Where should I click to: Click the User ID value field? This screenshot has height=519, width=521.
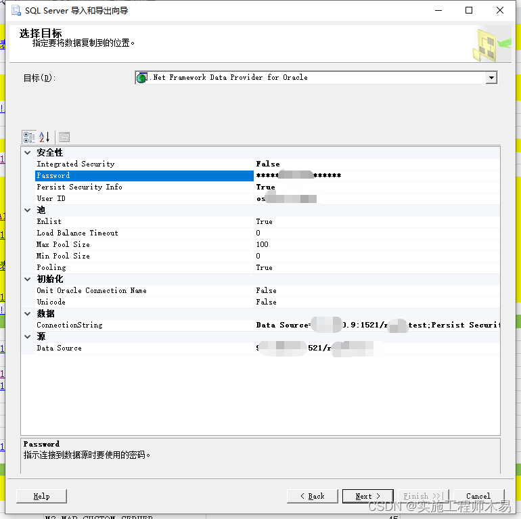pyautogui.click(x=377, y=198)
